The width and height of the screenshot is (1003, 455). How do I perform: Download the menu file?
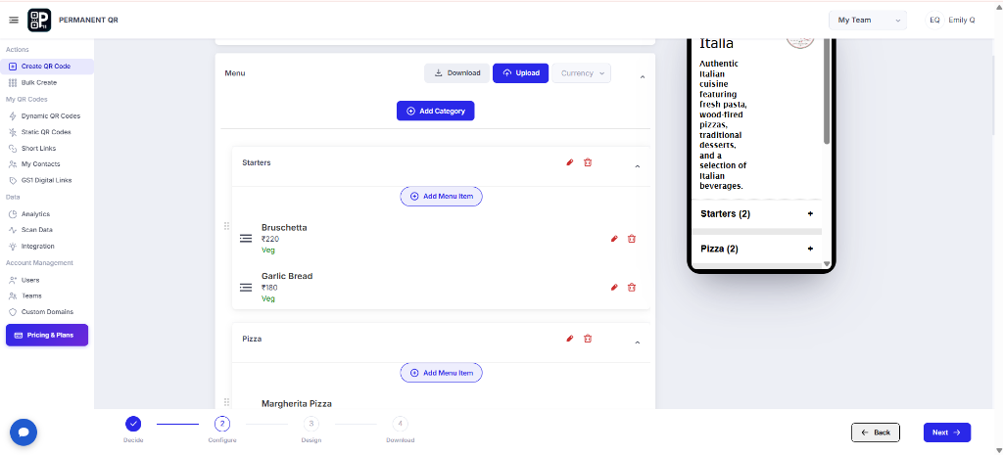click(456, 73)
